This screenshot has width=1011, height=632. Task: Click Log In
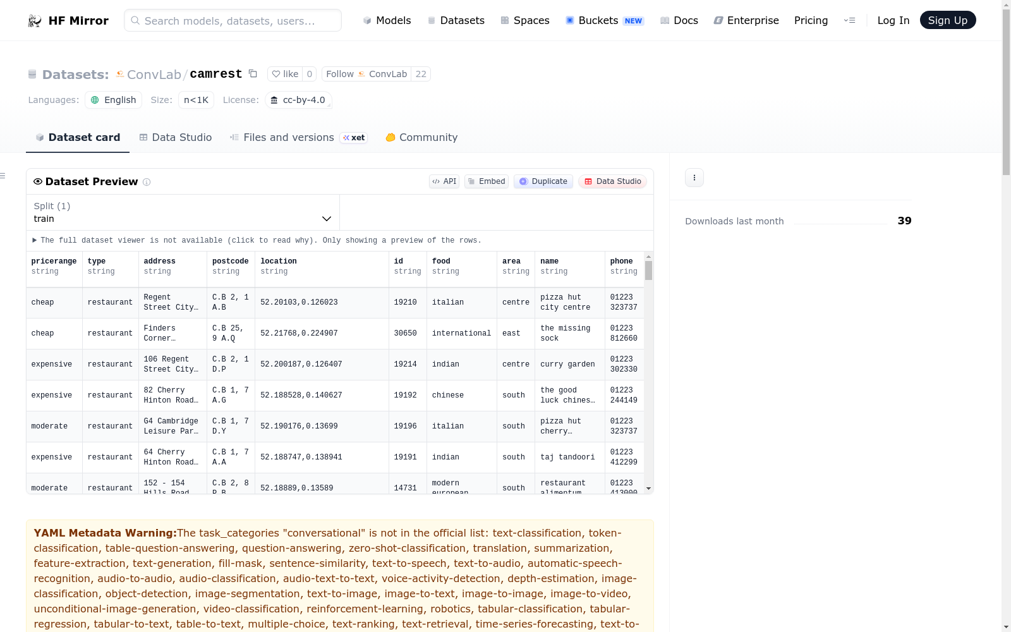(x=893, y=20)
